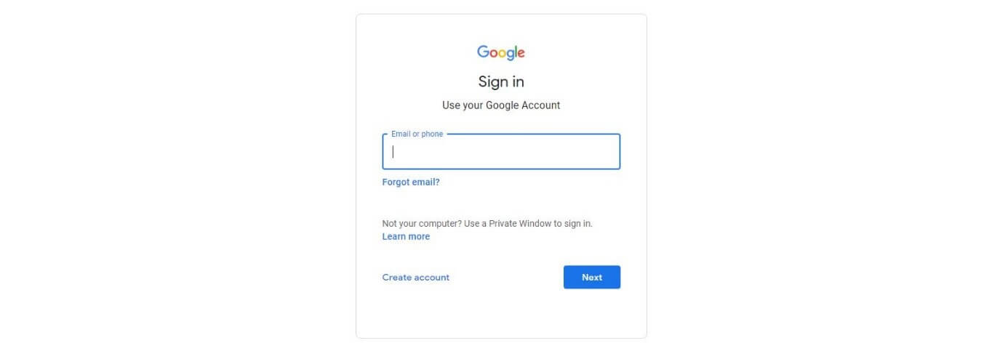Image resolution: width=1008 pixels, height=351 pixels.
Task: Click the blue capital G in logo
Action: (x=483, y=52)
